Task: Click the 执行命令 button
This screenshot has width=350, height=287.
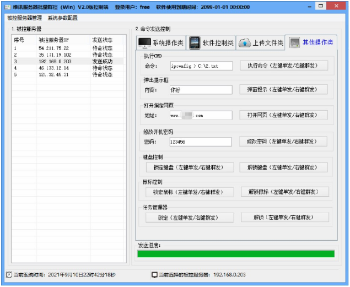Action: pyautogui.click(x=284, y=66)
